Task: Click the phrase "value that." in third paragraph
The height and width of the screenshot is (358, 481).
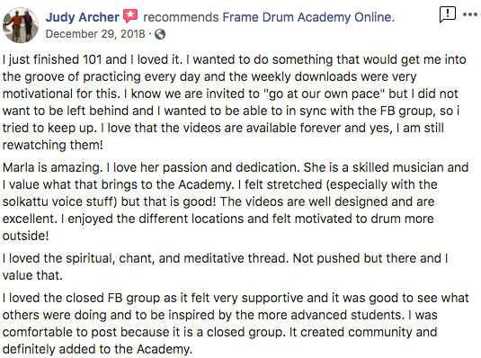Action: (32, 275)
